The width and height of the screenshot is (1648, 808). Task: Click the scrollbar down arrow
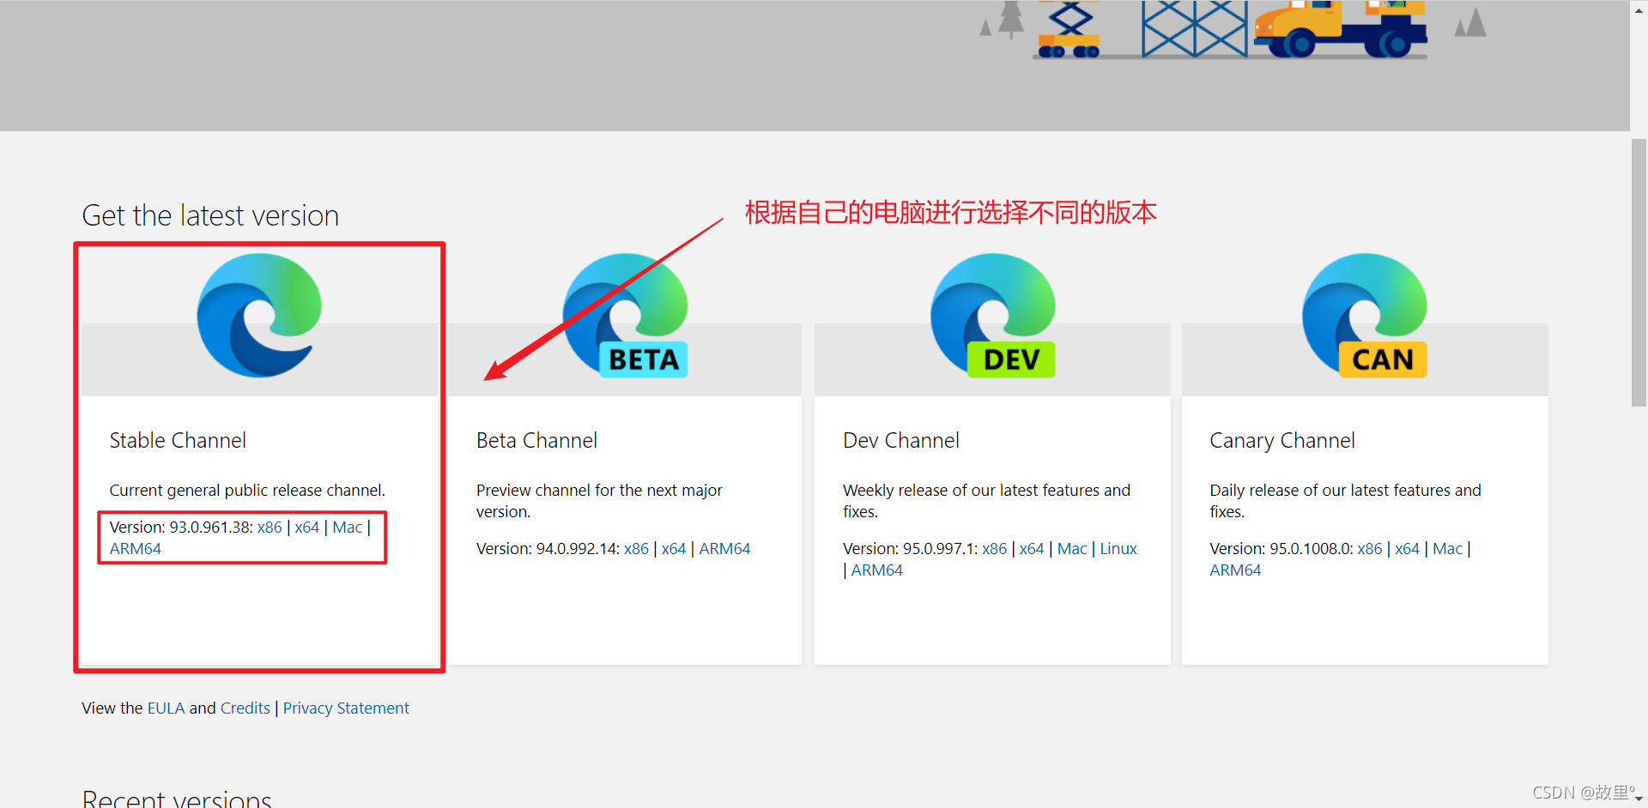tap(1639, 799)
